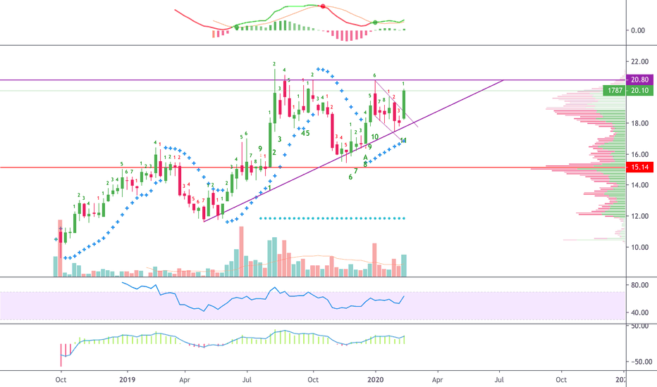Click the red 15.14 price label
The width and height of the screenshot is (657, 387).
[x=639, y=167]
